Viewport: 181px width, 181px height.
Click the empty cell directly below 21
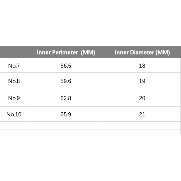[x=142, y=125]
